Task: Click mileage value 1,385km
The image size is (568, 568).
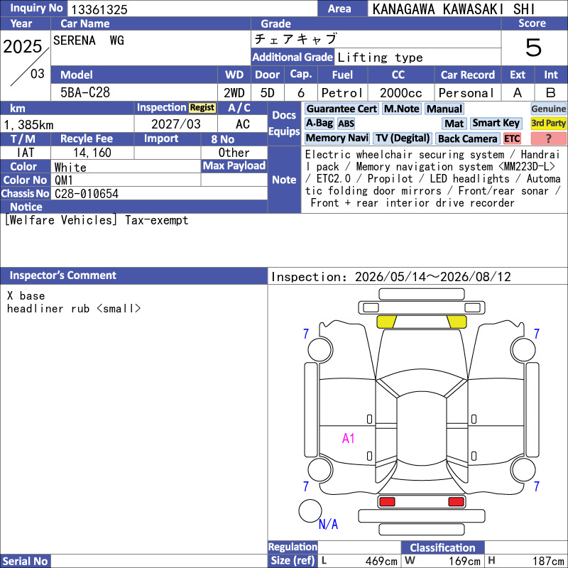Action: (28, 125)
